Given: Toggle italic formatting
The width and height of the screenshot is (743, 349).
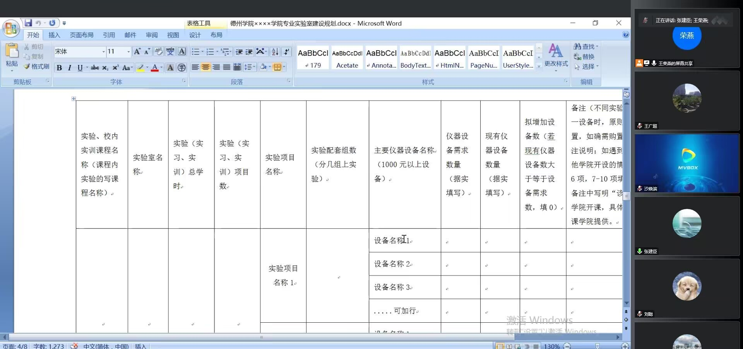Looking at the screenshot, I should click(69, 68).
